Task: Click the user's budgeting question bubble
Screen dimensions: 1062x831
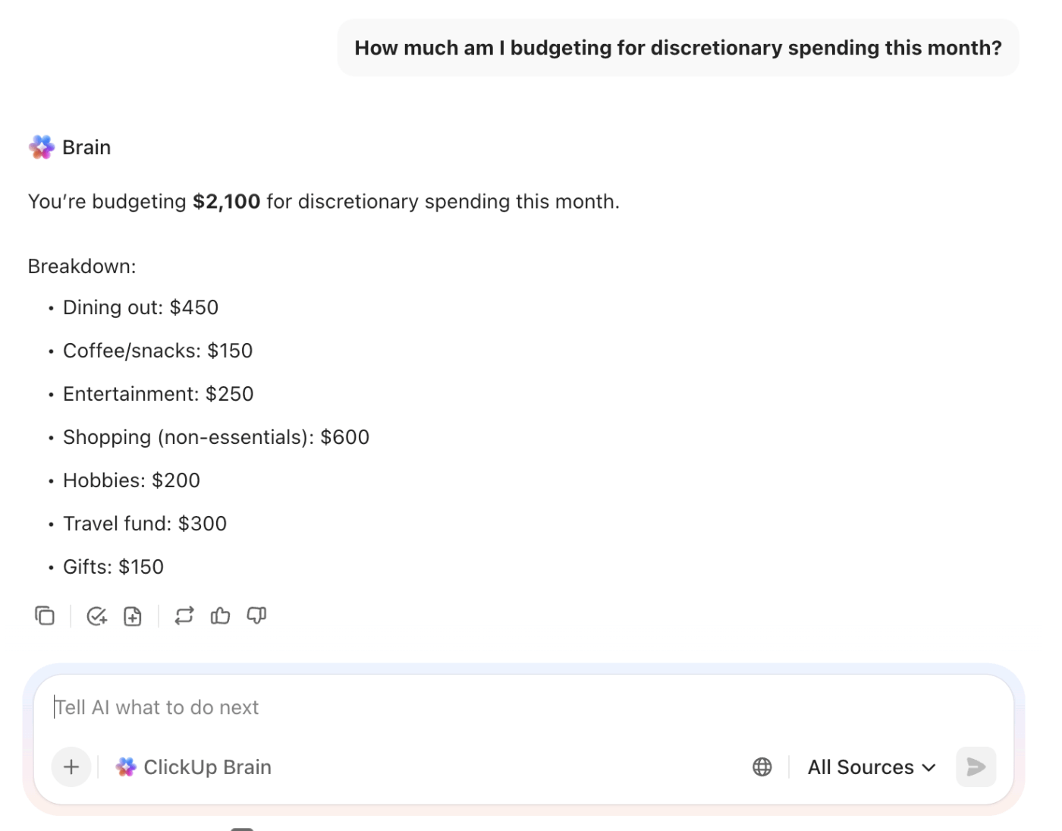Action: point(677,48)
